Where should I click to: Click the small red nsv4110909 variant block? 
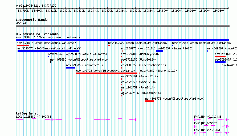tap(109, 45)
